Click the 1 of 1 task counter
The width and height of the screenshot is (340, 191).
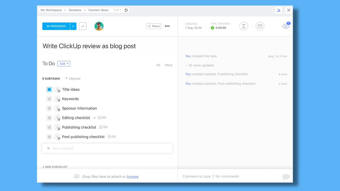(x=117, y=10)
